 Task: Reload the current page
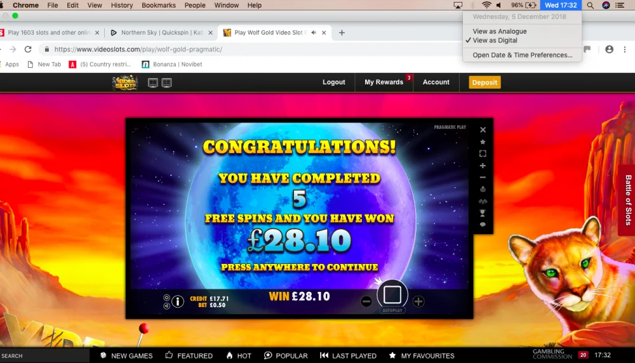(x=28, y=49)
